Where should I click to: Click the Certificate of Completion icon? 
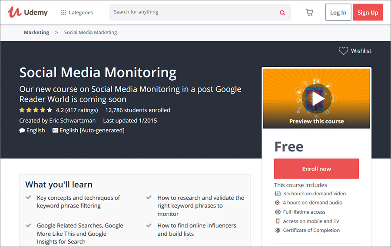pos(278,231)
